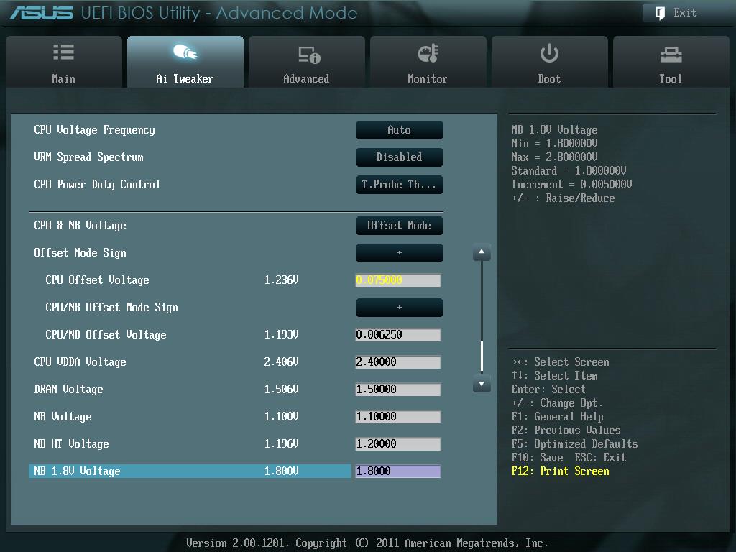Viewport: 736px width, 552px height.
Task: Select the CPU/NB Offset Mode Sign label
Action: [111, 308]
